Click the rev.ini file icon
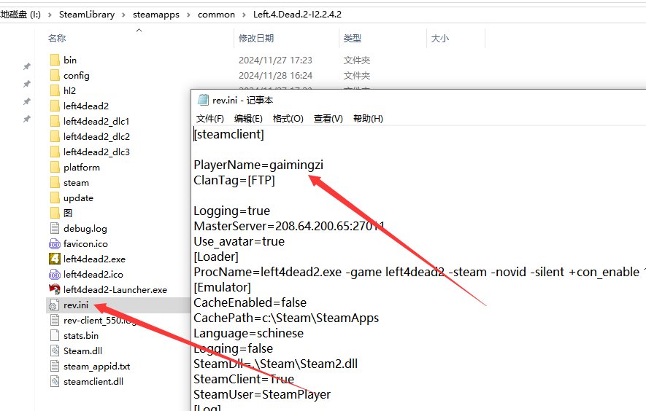 pyautogui.click(x=54, y=305)
